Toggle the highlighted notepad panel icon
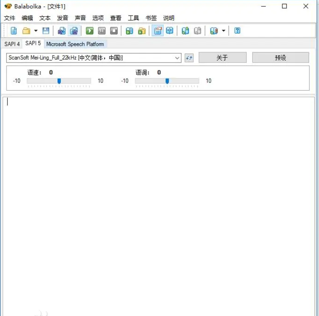The image size is (319, 316). pos(158,31)
